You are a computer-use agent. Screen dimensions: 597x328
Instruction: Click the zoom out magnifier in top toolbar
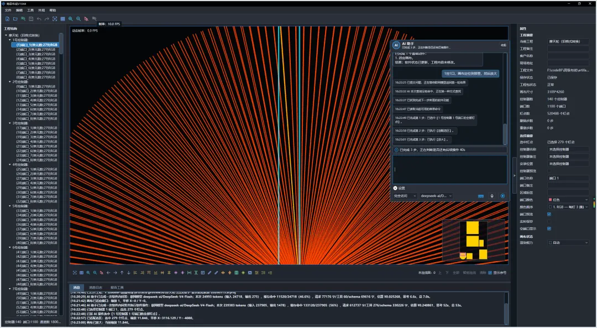pos(78,19)
